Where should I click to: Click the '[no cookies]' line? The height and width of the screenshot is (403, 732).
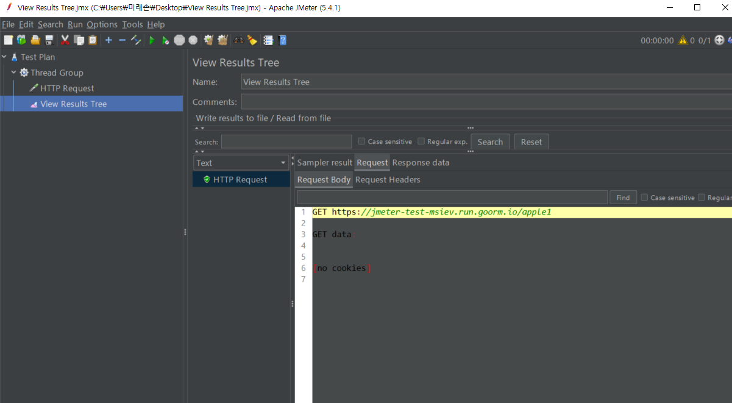pyautogui.click(x=341, y=268)
